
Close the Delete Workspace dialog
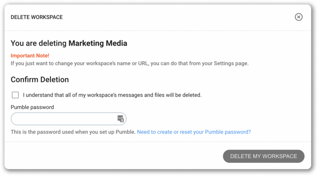pos(298,17)
